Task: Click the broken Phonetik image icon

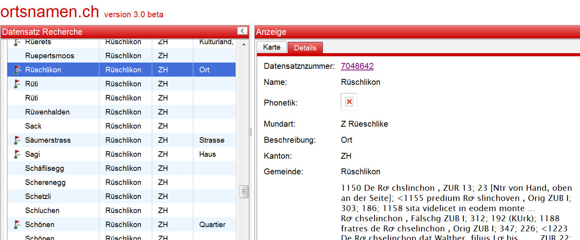Action: point(349,102)
